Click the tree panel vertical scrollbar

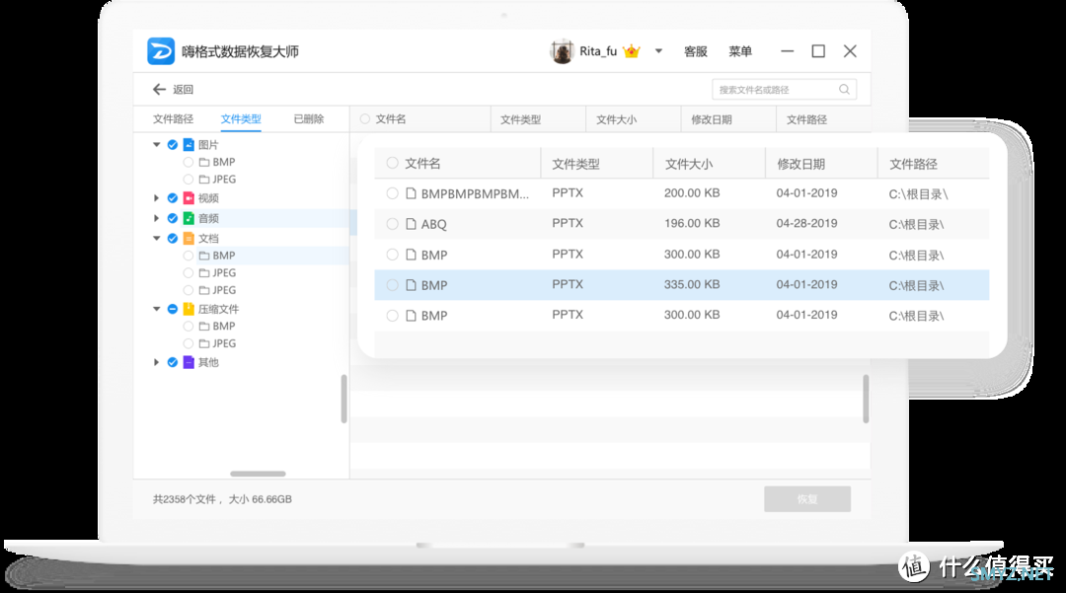tap(343, 399)
